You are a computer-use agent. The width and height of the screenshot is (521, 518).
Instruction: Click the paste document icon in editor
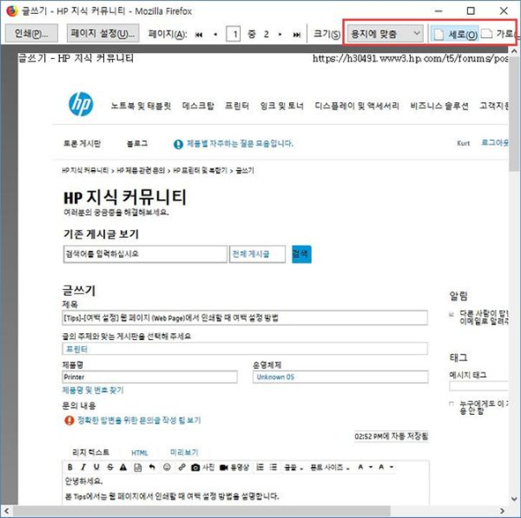point(138,467)
